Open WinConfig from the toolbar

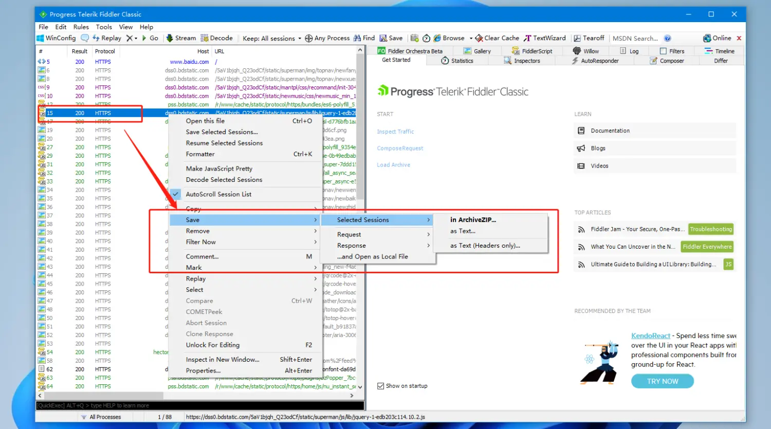pyautogui.click(x=56, y=38)
